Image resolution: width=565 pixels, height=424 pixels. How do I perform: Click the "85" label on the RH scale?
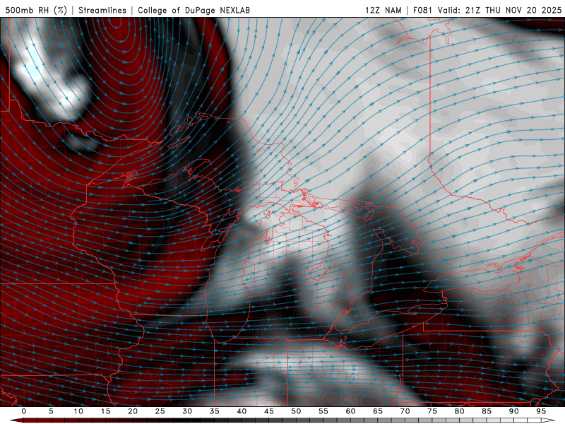pyautogui.click(x=487, y=411)
